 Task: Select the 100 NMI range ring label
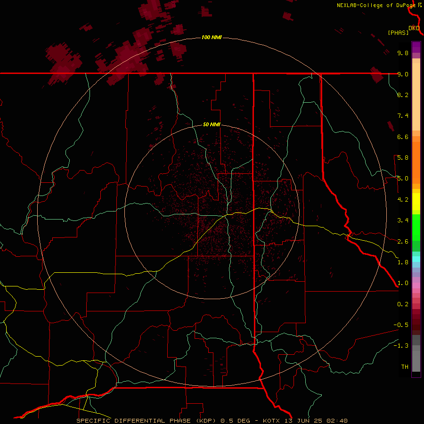tap(212, 37)
